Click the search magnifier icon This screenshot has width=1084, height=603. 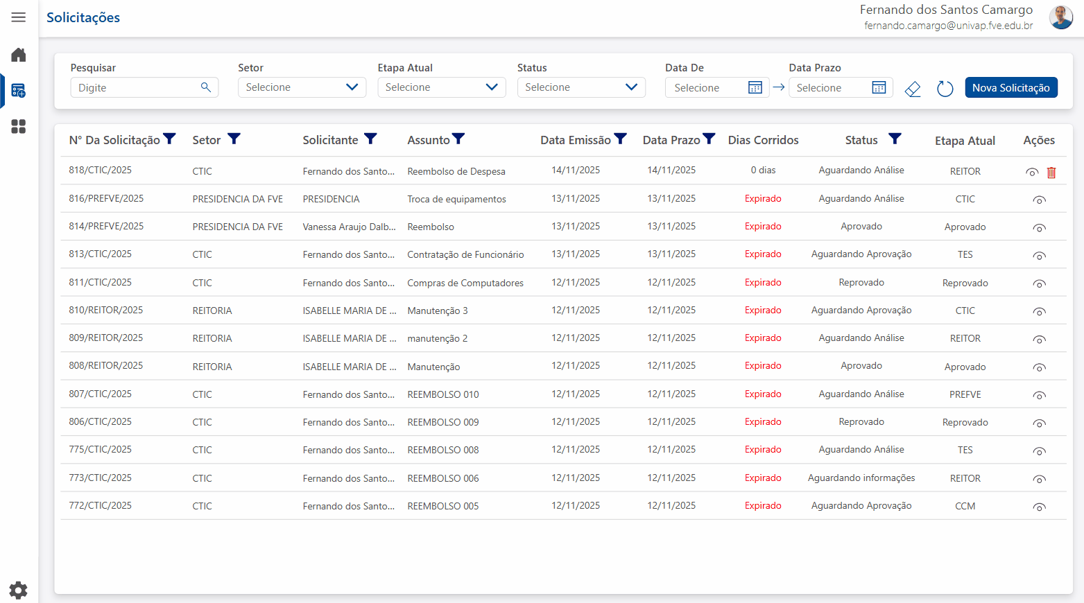[206, 87]
